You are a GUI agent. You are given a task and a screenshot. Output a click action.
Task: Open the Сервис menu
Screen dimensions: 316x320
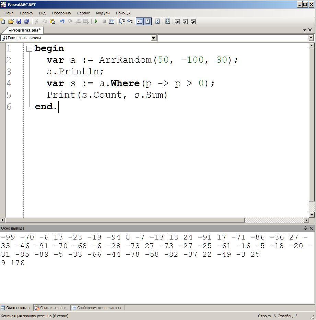(83, 13)
